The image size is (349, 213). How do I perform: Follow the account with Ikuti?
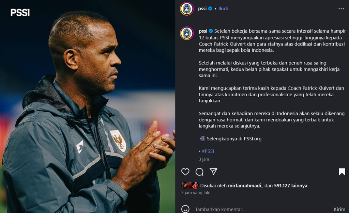point(223,9)
